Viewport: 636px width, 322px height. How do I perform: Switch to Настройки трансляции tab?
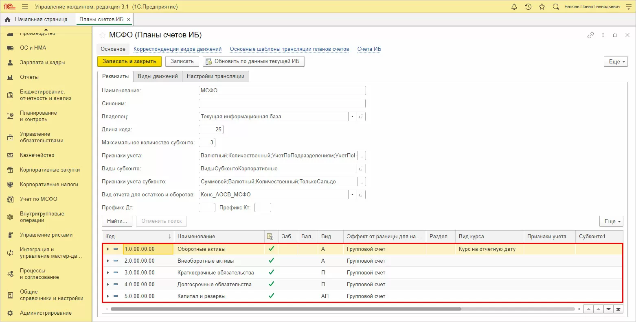click(x=215, y=76)
